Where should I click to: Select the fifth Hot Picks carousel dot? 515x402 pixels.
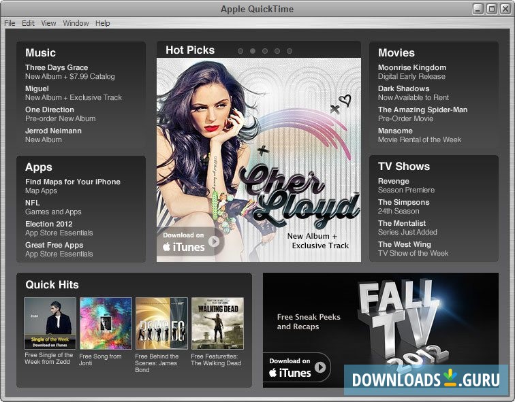290,51
